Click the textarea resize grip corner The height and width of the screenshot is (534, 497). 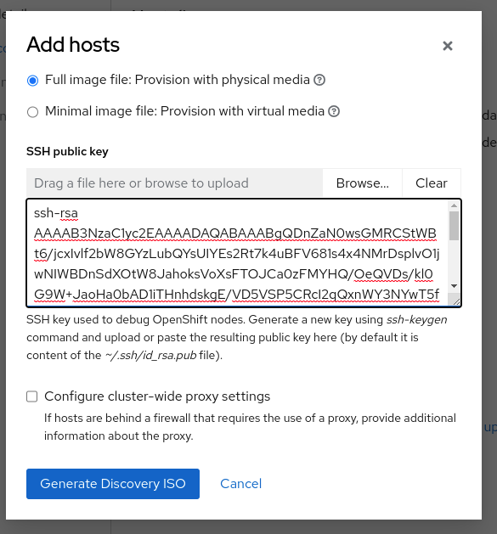(455, 301)
